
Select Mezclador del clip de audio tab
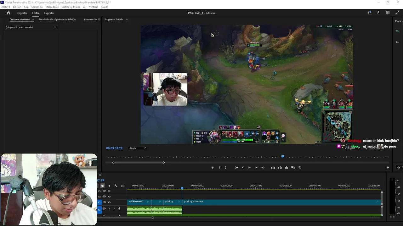(x=57, y=19)
